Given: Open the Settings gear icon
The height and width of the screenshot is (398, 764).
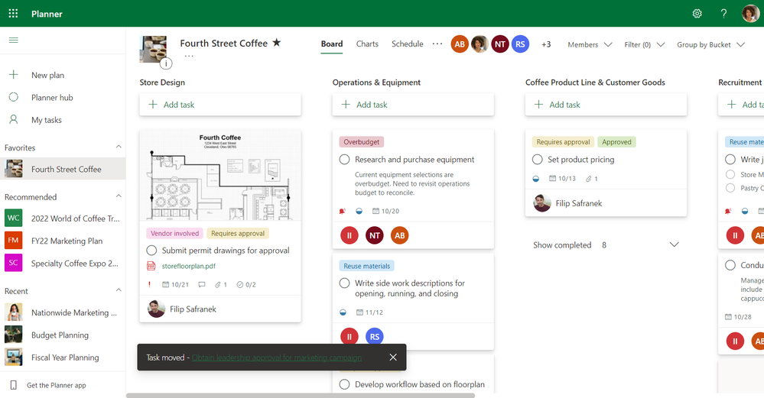Looking at the screenshot, I should click(x=697, y=14).
